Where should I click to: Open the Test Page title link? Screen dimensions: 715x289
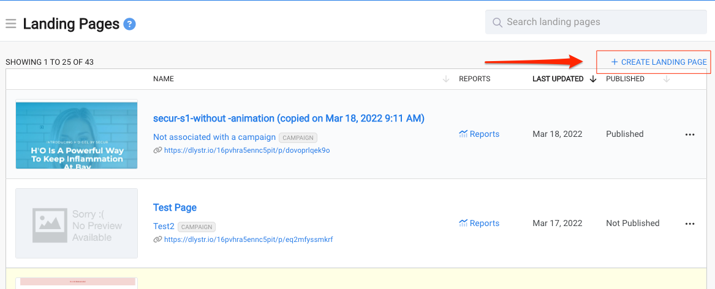[175, 208]
